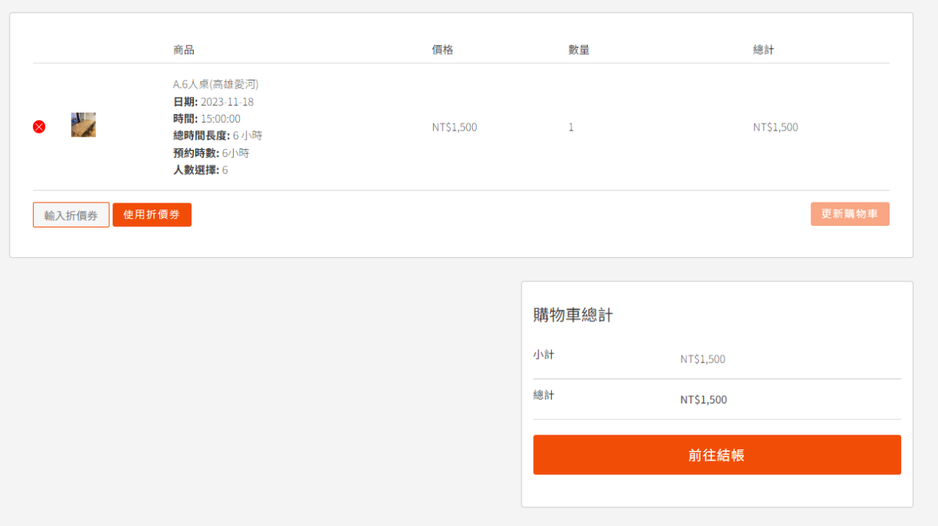Apply coupon with 使用折價券 button

(x=152, y=215)
